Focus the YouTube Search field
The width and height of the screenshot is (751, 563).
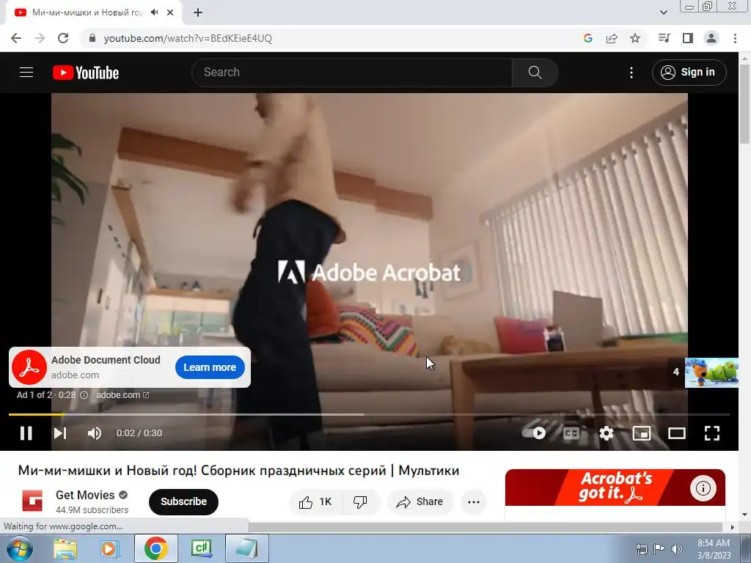pyautogui.click(x=351, y=73)
